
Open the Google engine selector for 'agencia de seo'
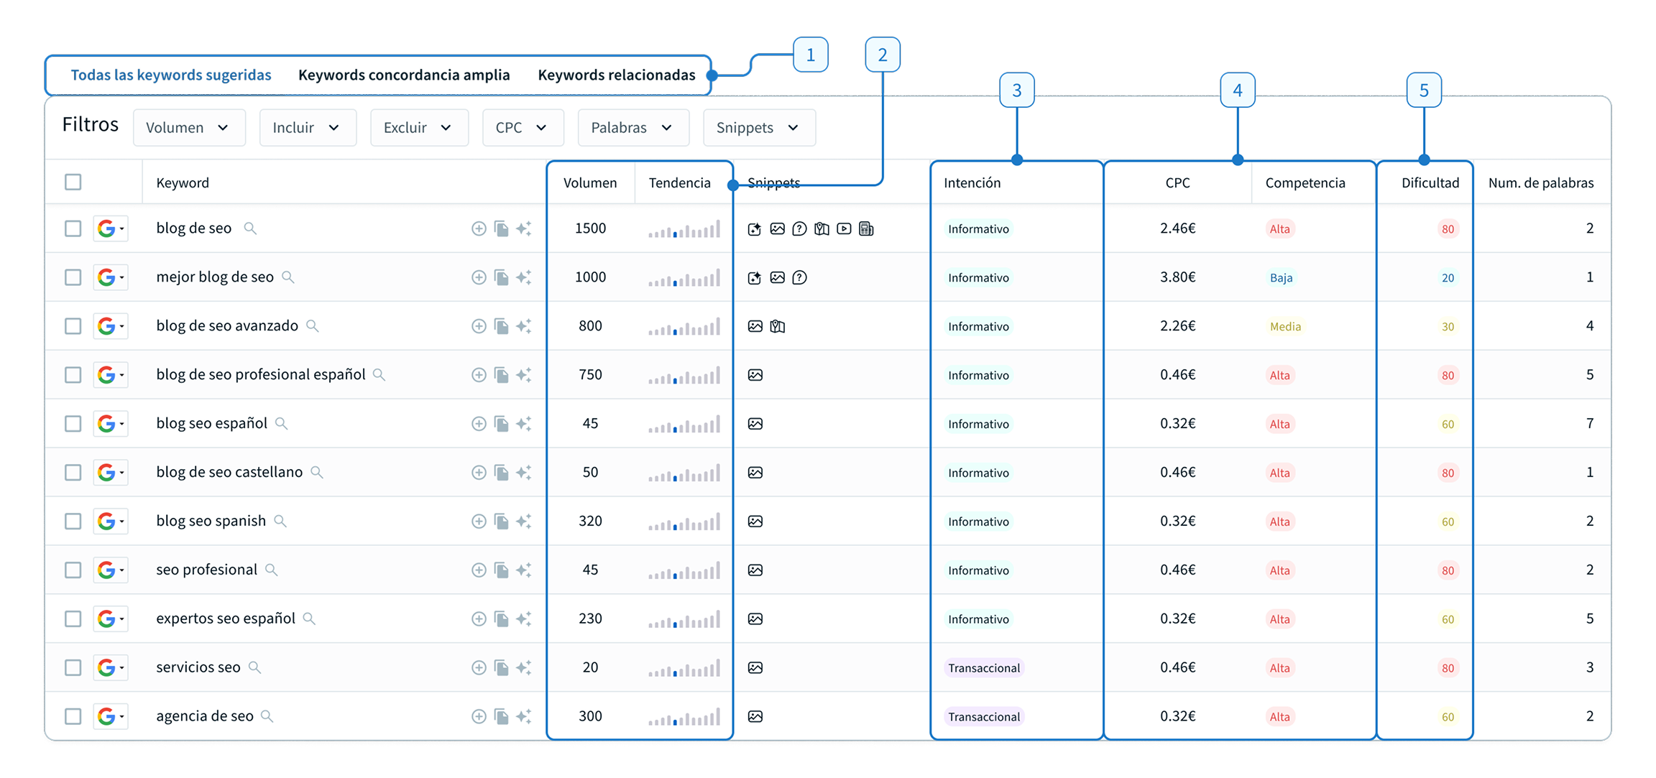point(111,716)
